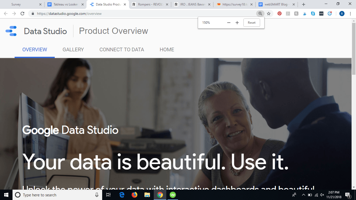Open the Chrome profile avatar B
Viewport: 356px width, 200px height.
pyautogui.click(x=342, y=14)
